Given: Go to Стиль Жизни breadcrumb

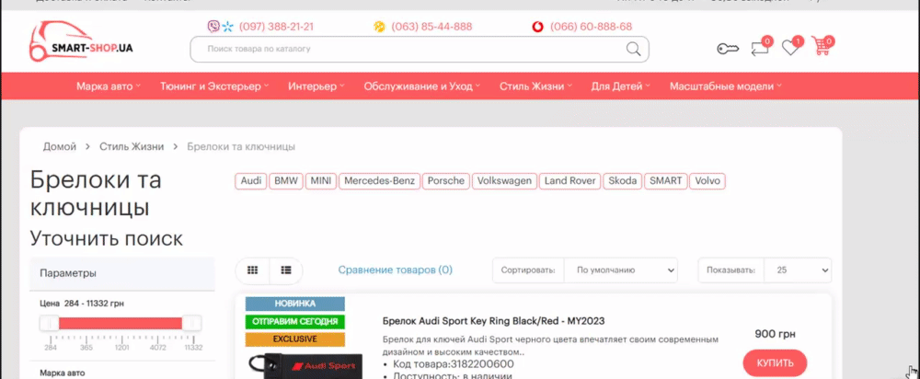Looking at the screenshot, I should 132,146.
